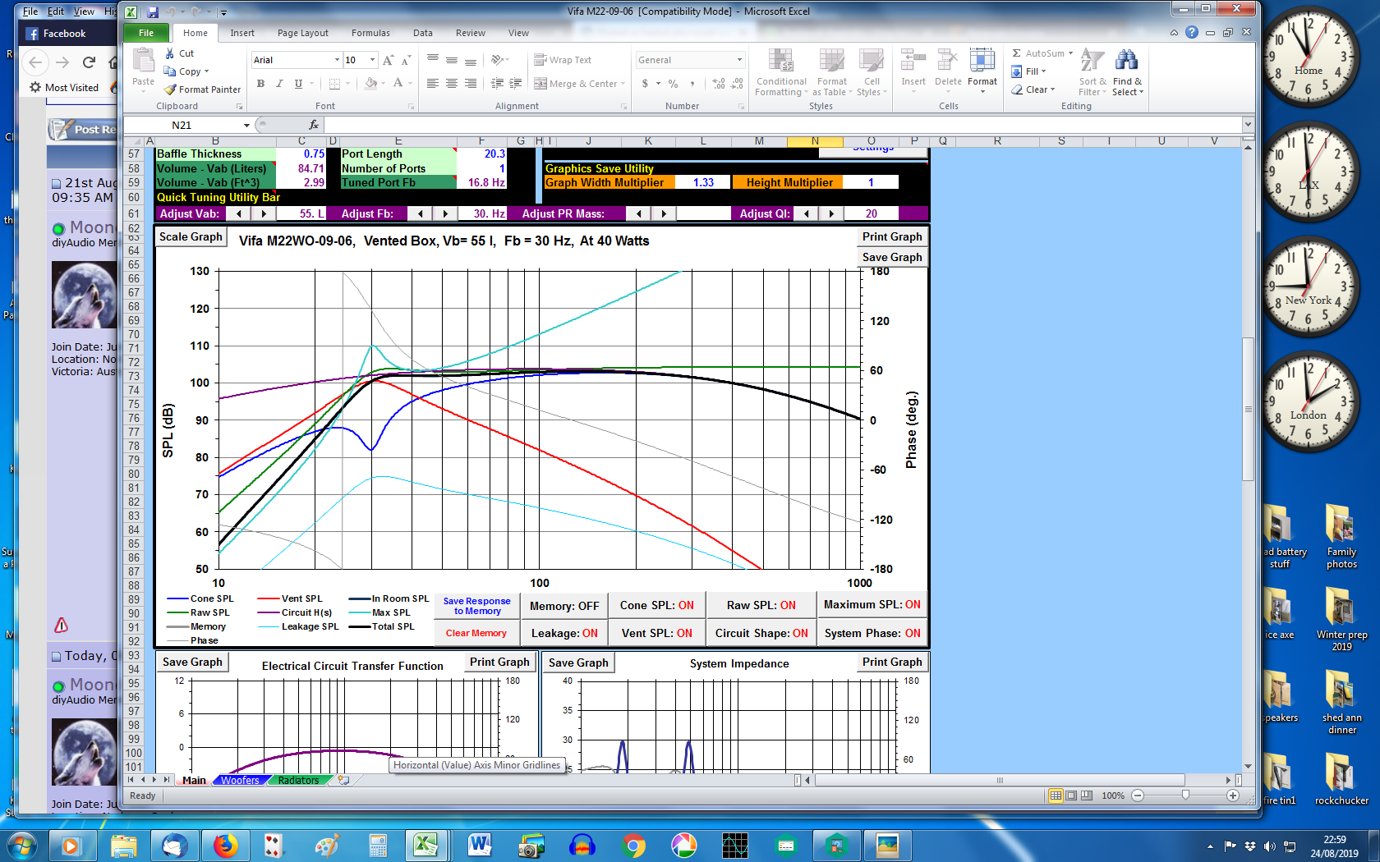The image size is (1380, 862).
Task: Open font color dropdown arrow
Action: (410, 83)
